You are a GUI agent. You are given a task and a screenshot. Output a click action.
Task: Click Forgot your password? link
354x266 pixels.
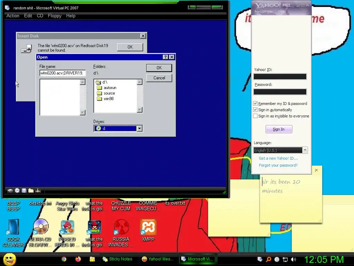278,165
